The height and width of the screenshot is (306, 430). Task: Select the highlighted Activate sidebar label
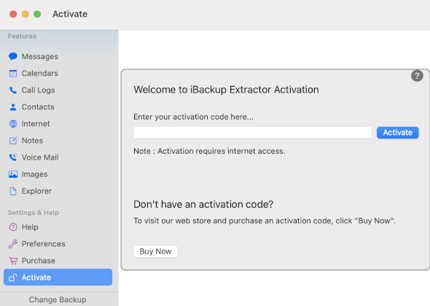click(x=36, y=278)
